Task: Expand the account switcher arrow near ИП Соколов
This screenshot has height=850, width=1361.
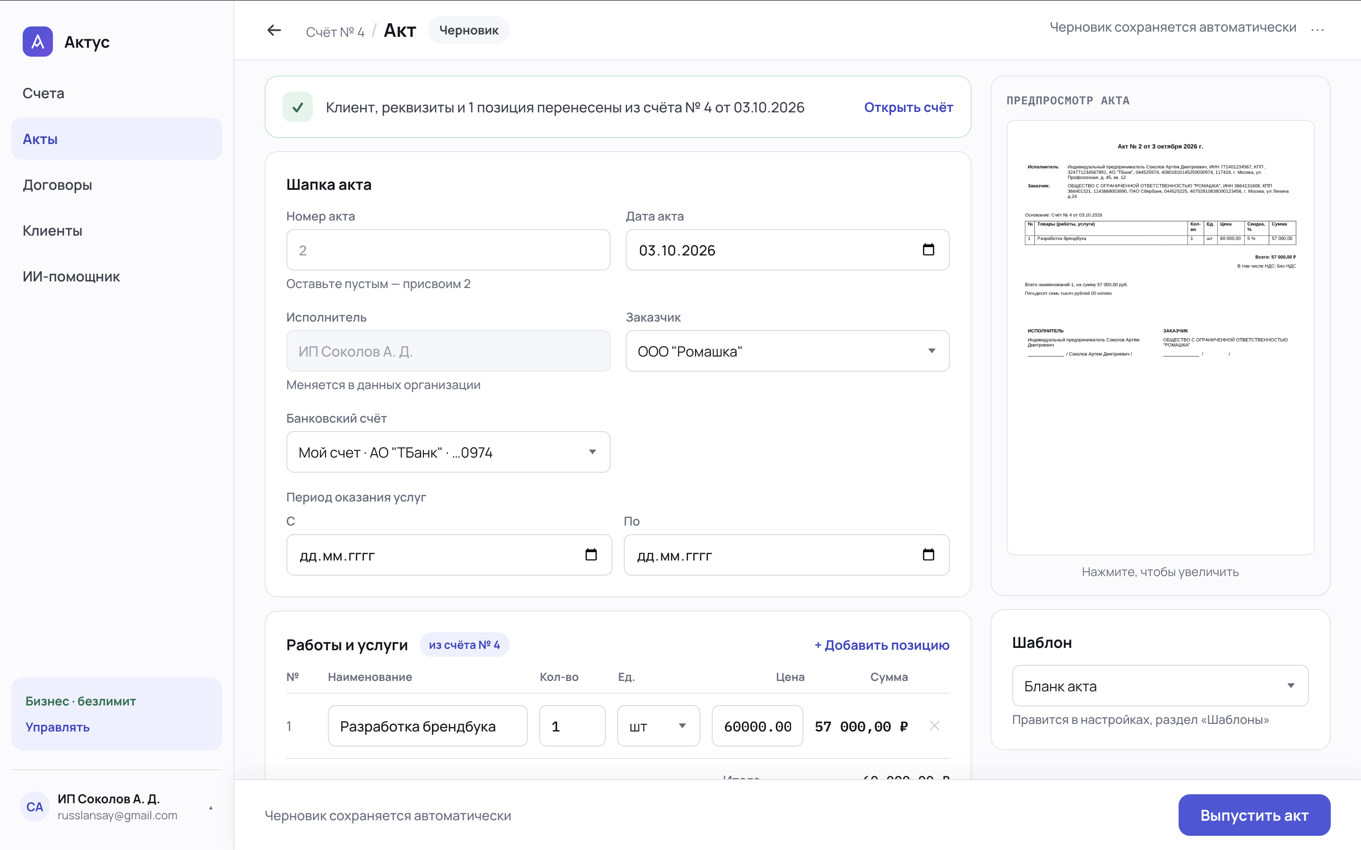Action: pos(211,808)
